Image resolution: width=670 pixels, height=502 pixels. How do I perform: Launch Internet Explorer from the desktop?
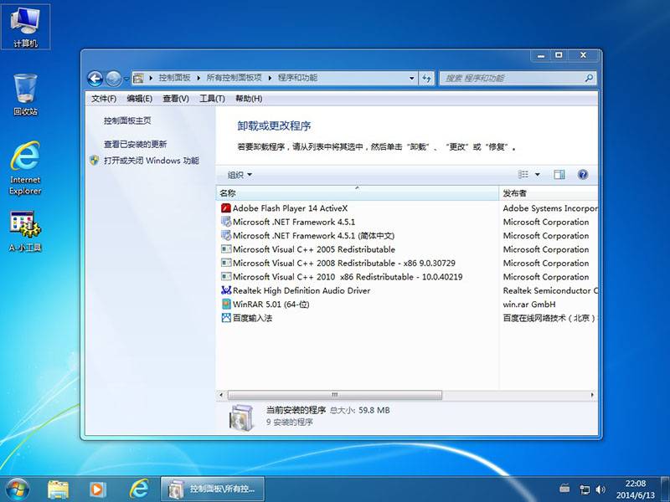pos(25,168)
